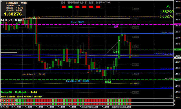Click the Euro HiLo = 63 1.38038 label

pyautogui.click(x=78, y=81)
